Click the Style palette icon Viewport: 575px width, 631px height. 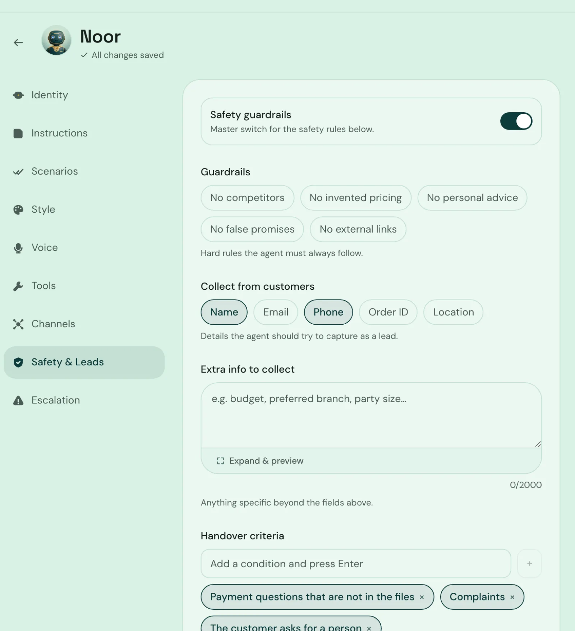tap(18, 210)
